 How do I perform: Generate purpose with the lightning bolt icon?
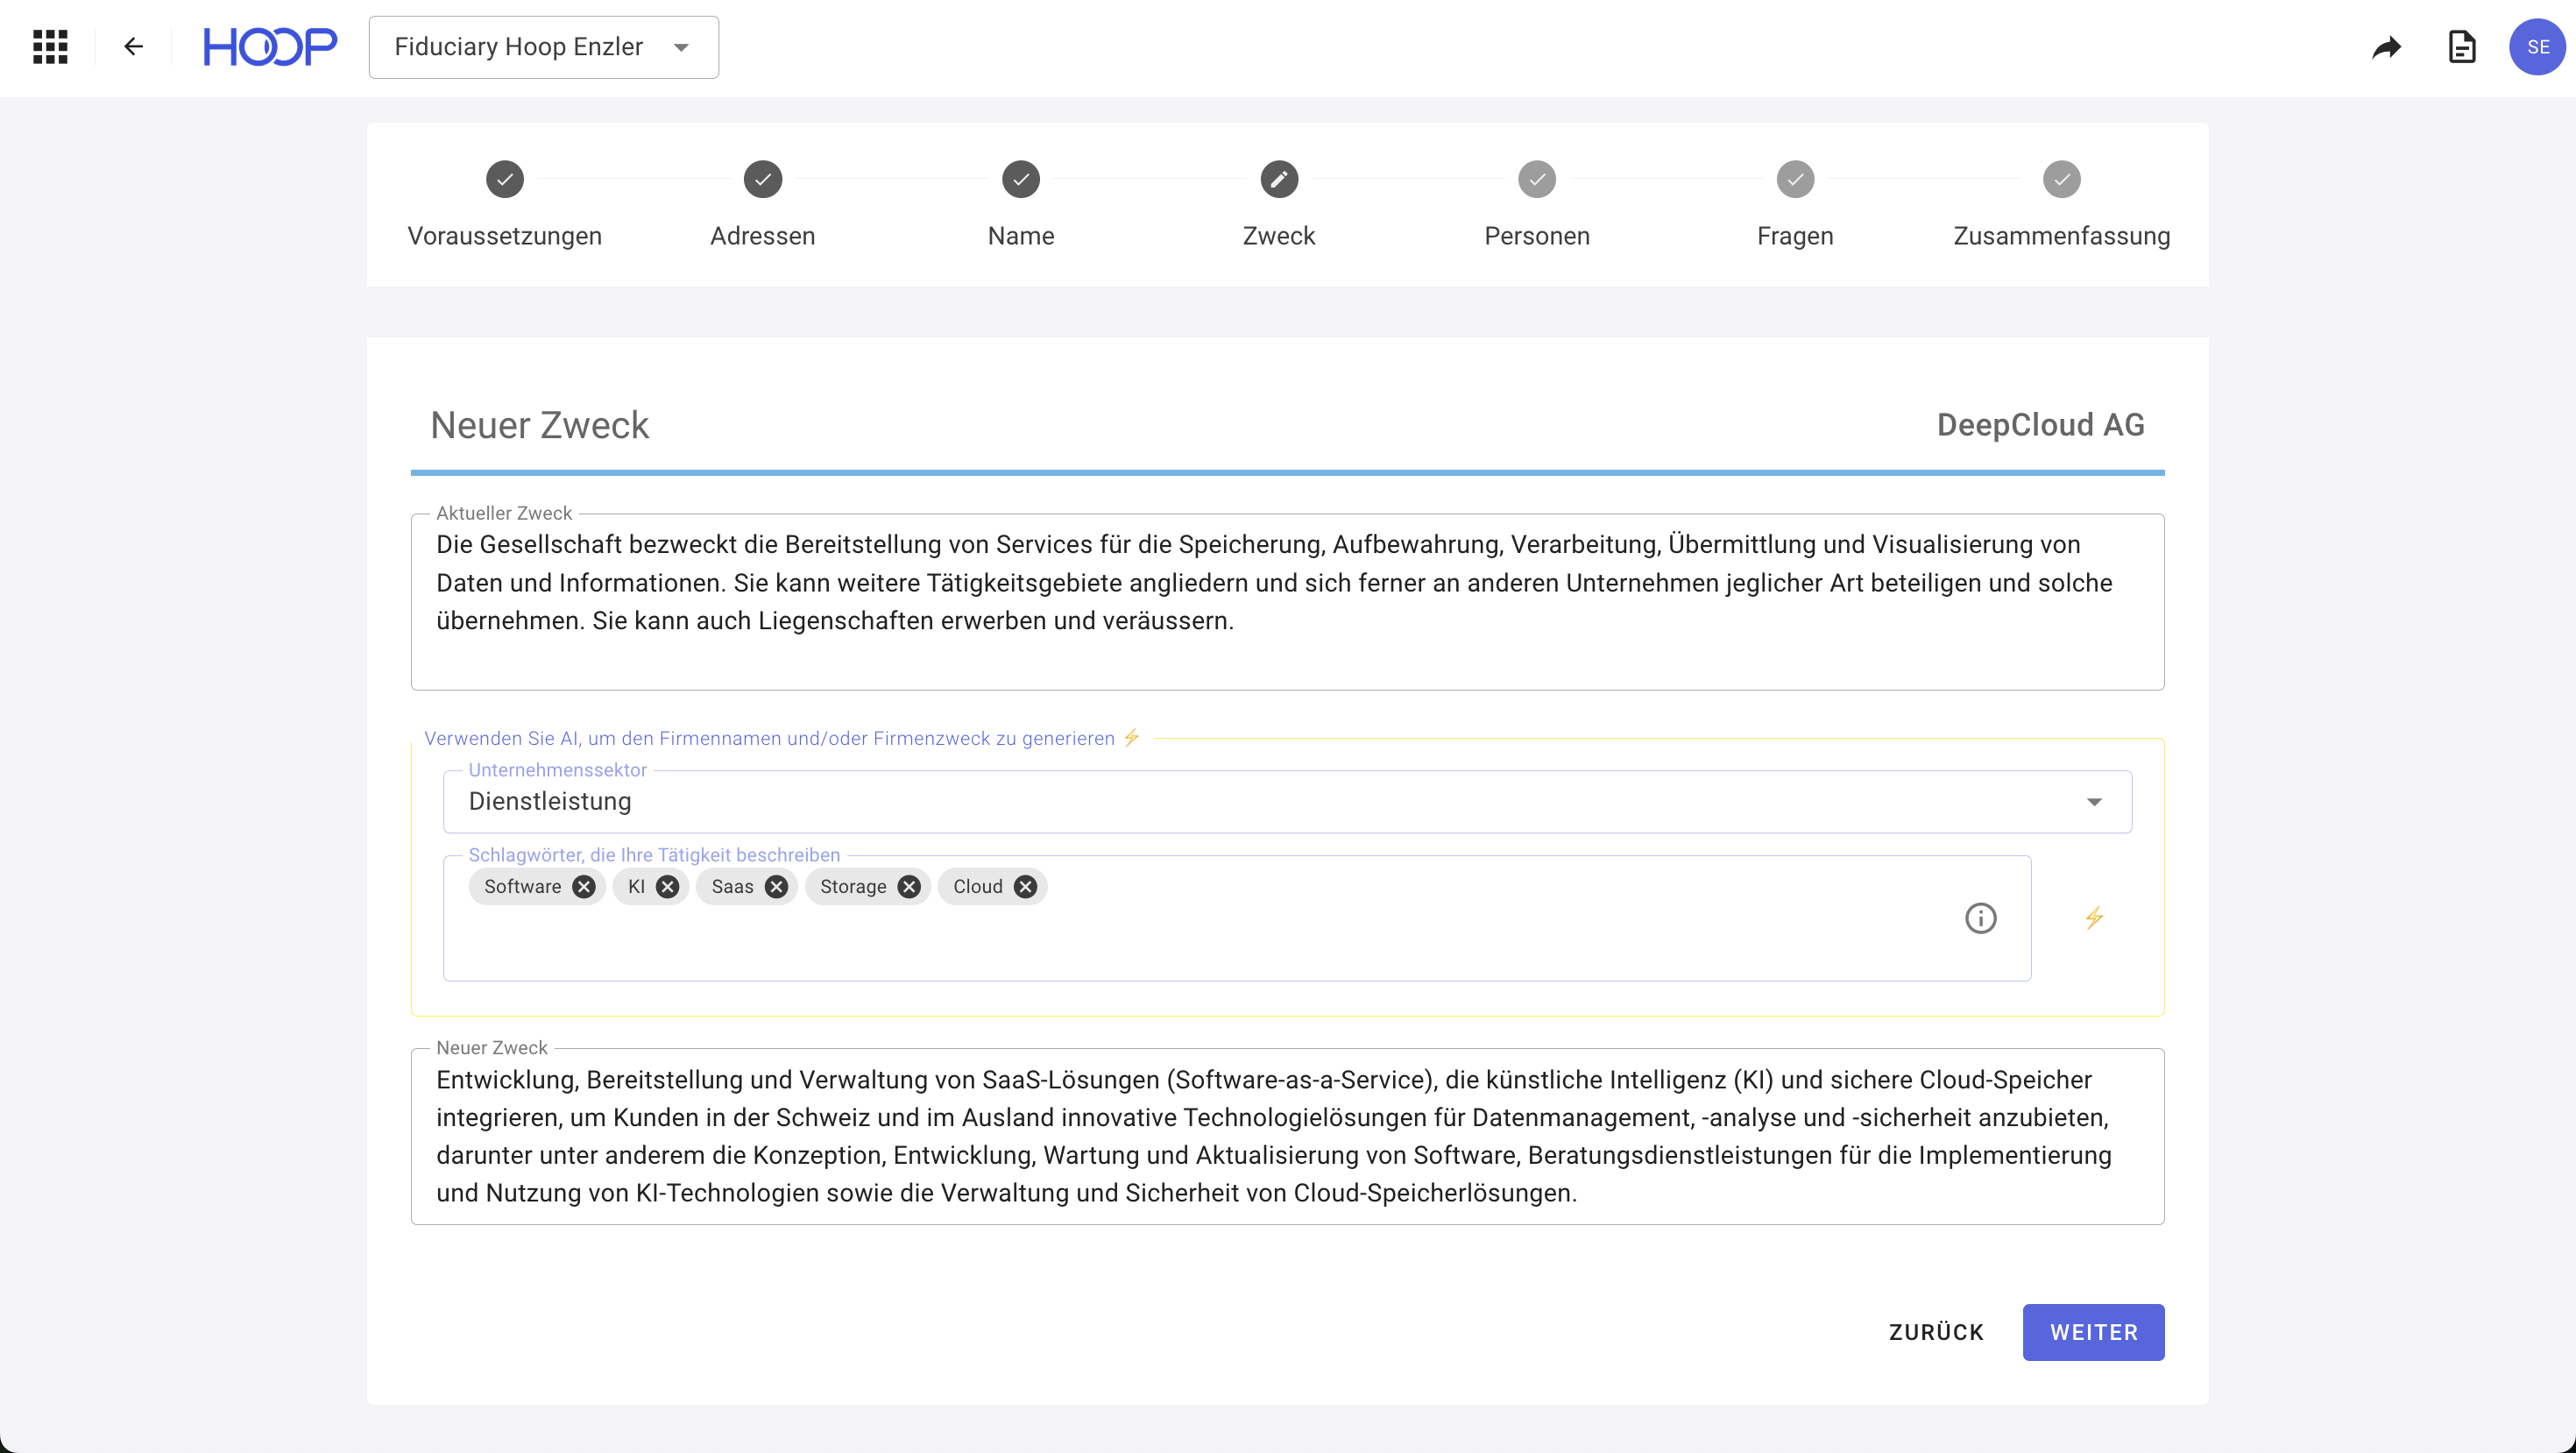pyautogui.click(x=2094, y=918)
